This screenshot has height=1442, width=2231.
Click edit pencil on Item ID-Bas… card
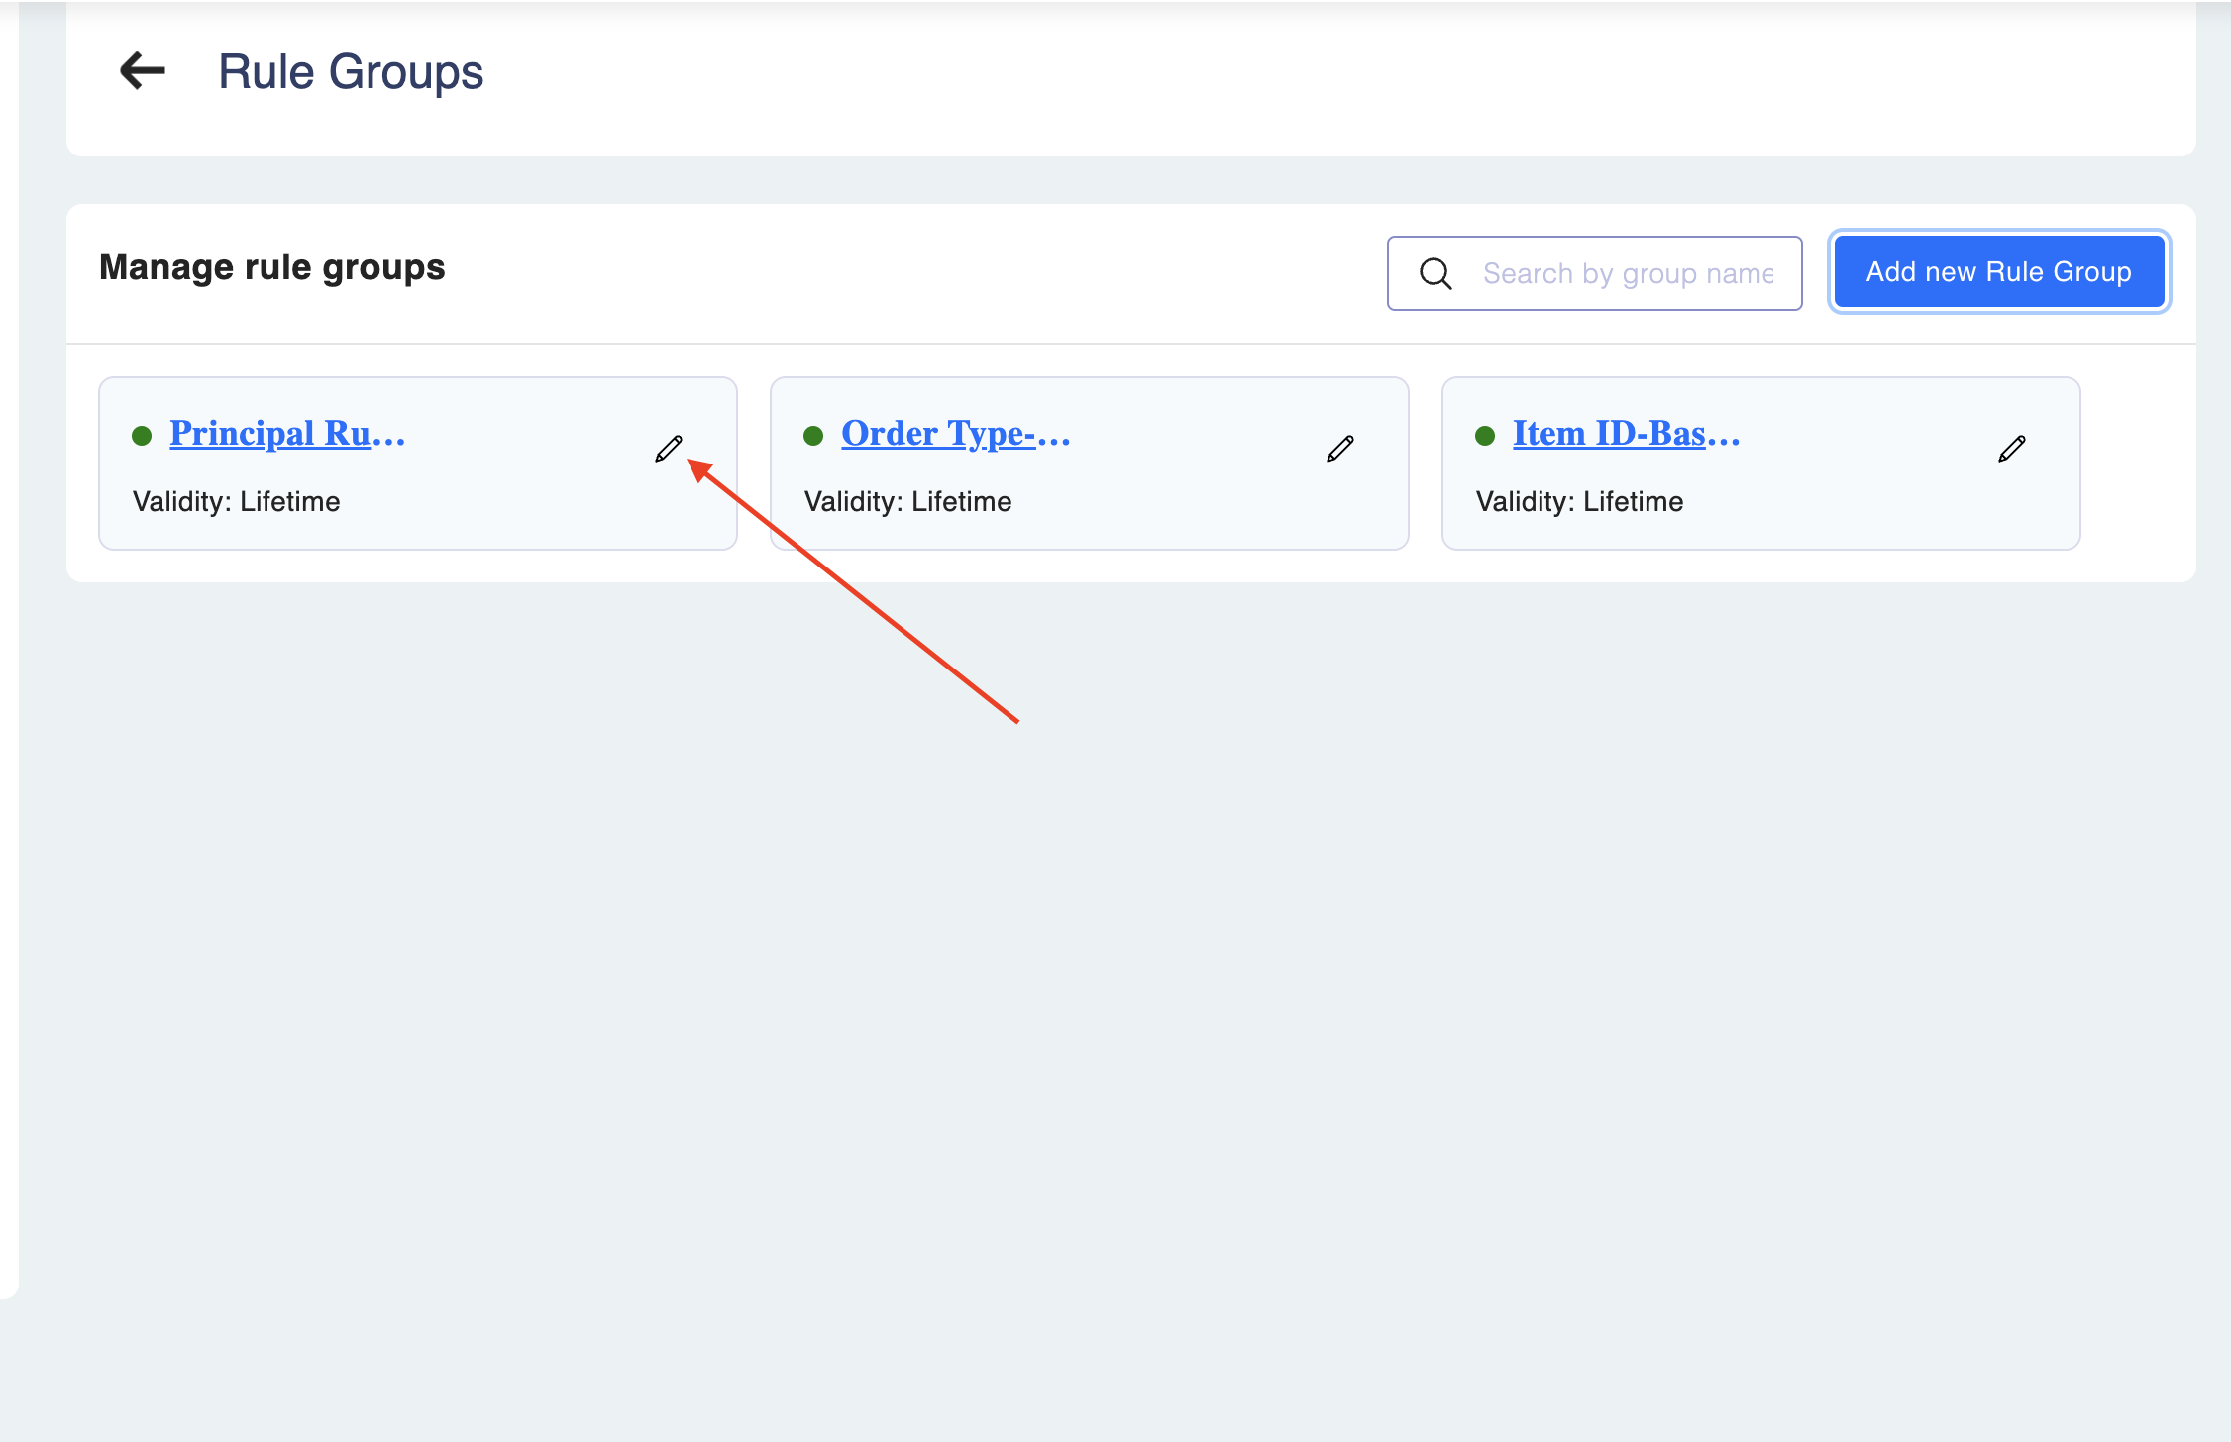[2012, 449]
